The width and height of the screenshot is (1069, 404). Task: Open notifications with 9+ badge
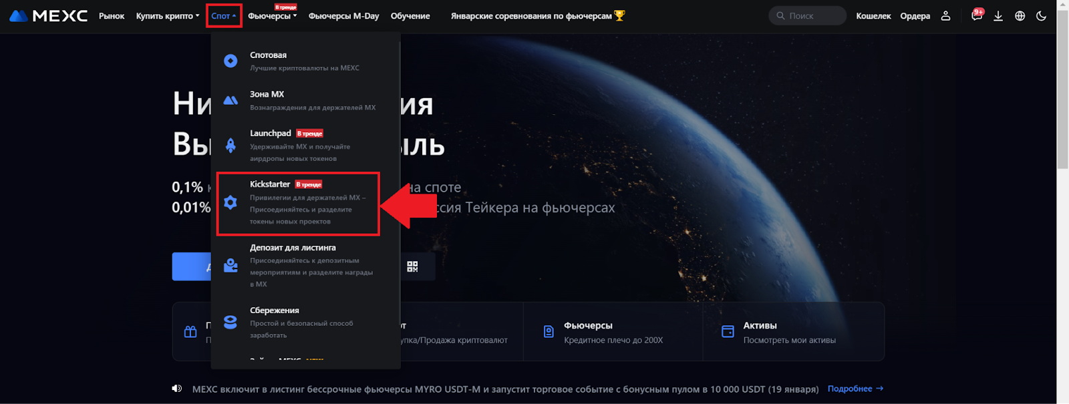[977, 15]
